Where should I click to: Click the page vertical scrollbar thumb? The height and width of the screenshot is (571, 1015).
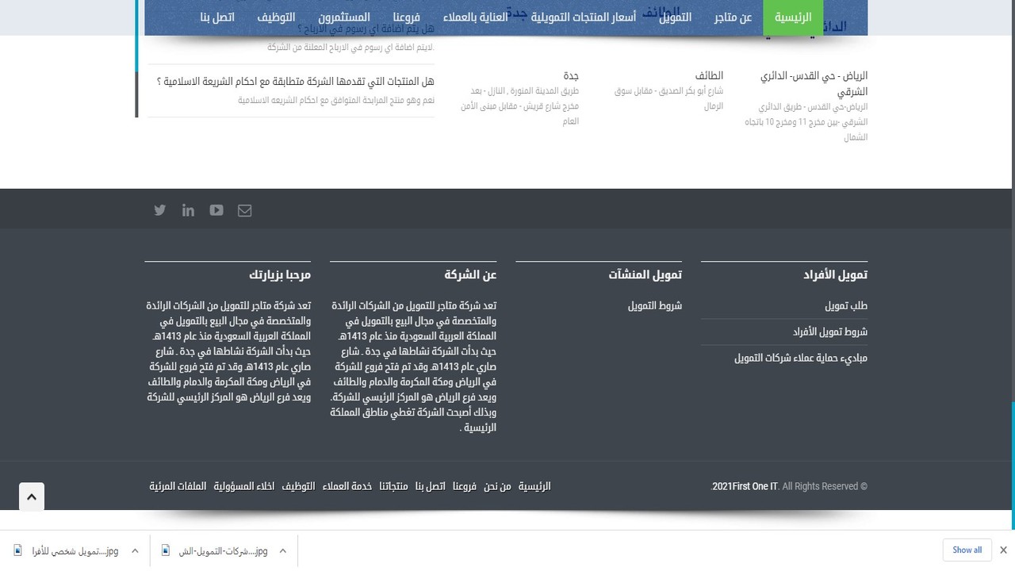point(1013,465)
